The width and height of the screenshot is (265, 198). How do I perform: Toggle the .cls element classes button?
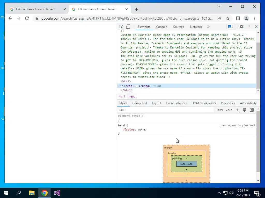pos(229,110)
